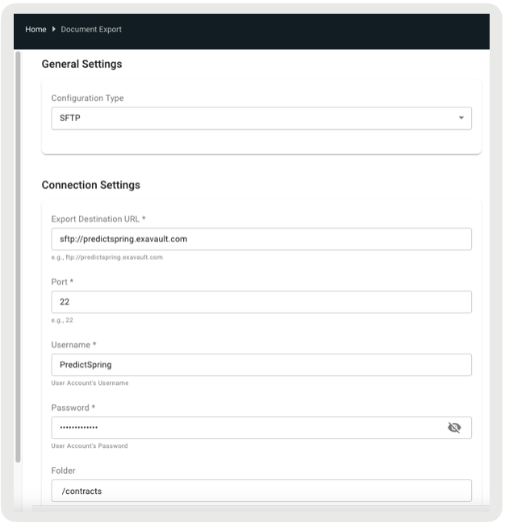Click the 'Password *' label

click(x=73, y=408)
